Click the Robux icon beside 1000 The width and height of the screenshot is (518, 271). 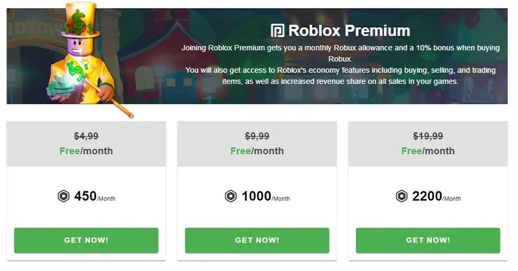tap(231, 197)
